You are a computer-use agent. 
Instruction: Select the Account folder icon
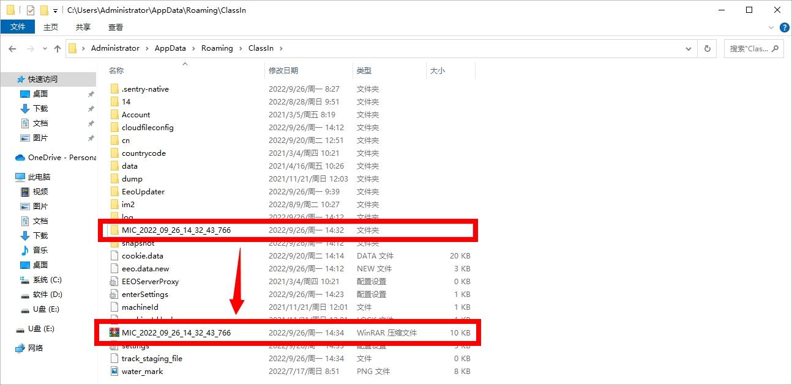[114, 114]
